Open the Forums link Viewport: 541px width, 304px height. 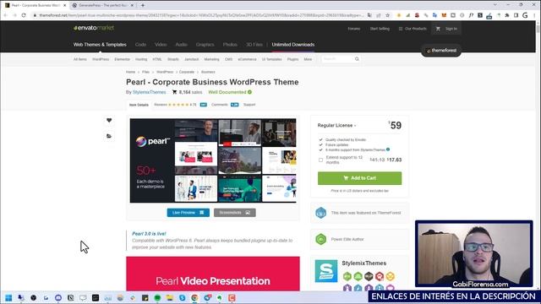coord(353,29)
